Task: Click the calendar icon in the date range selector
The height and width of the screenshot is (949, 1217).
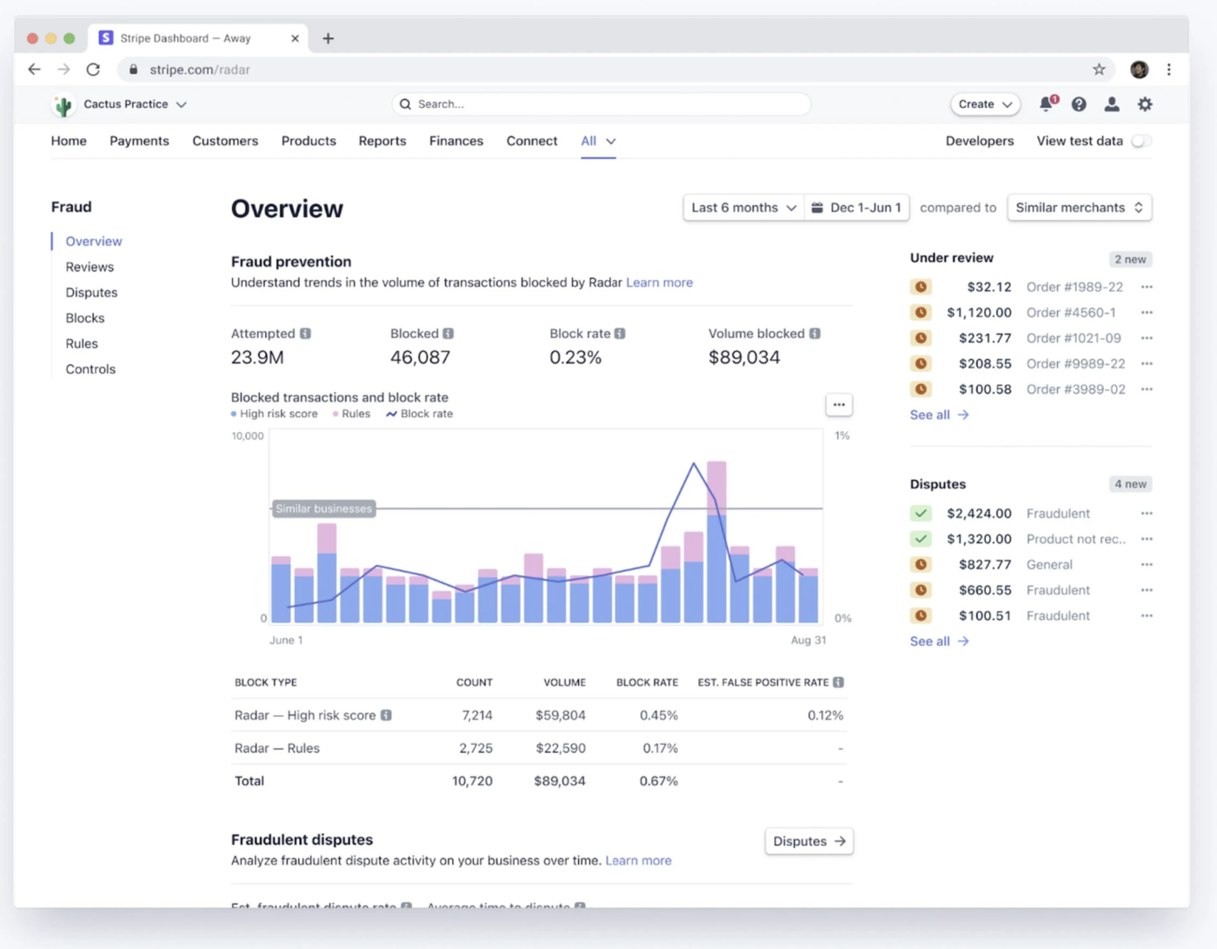Action: click(x=815, y=207)
